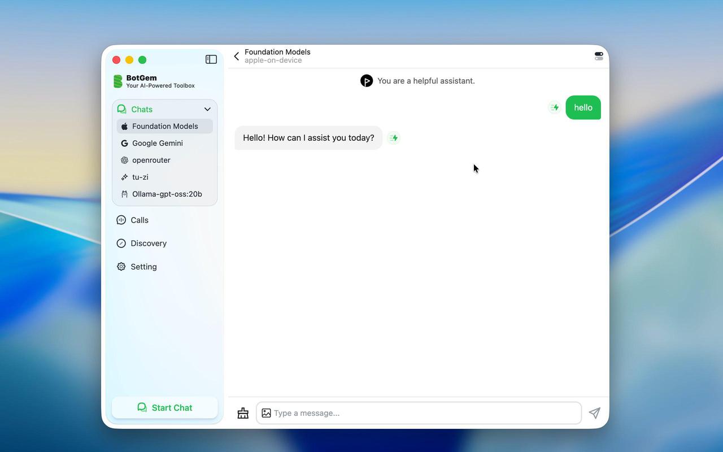Attach an image using picture icon
This screenshot has width=723, height=452.
click(x=266, y=413)
